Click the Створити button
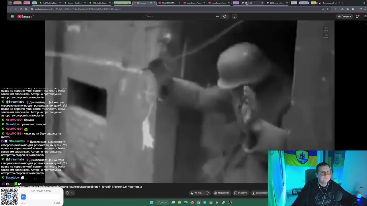This screenshot has height=206, width=367. point(344,16)
